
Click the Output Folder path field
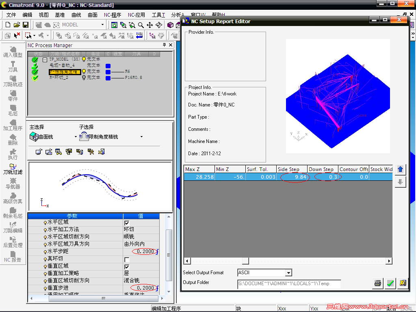289,284
